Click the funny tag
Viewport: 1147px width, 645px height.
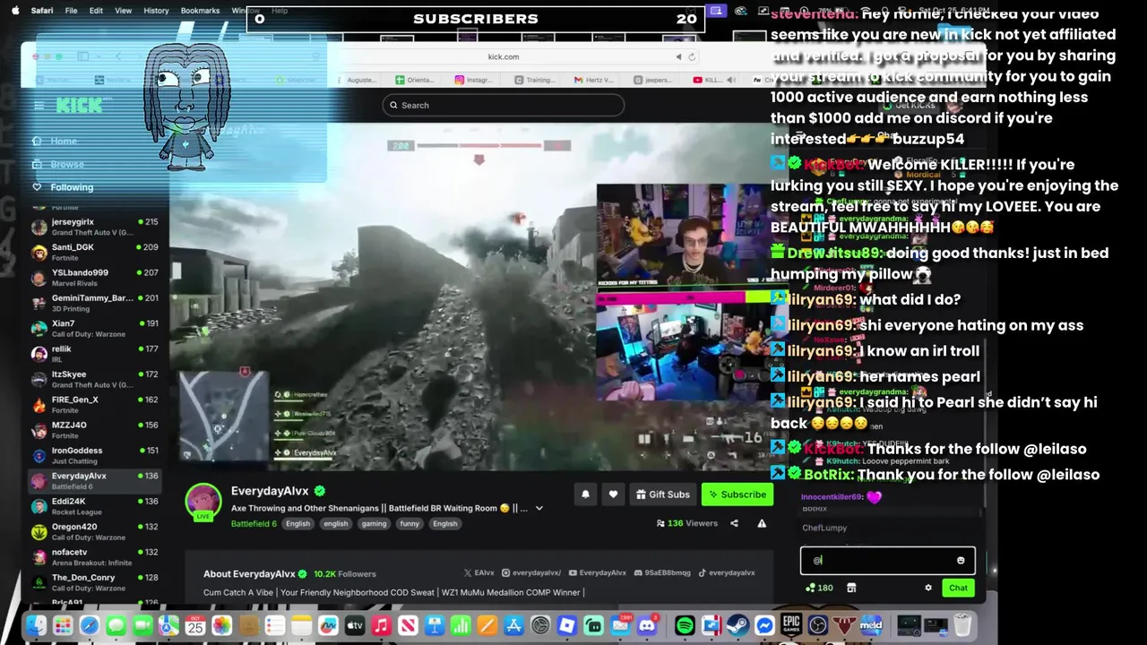(410, 523)
